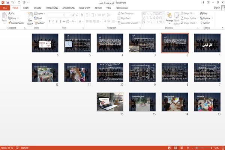
Task: Reset the slide layout
Action: tap(38, 18)
